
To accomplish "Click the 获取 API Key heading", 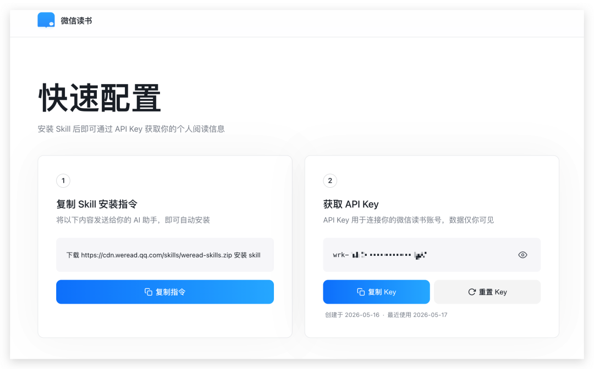I will [351, 204].
